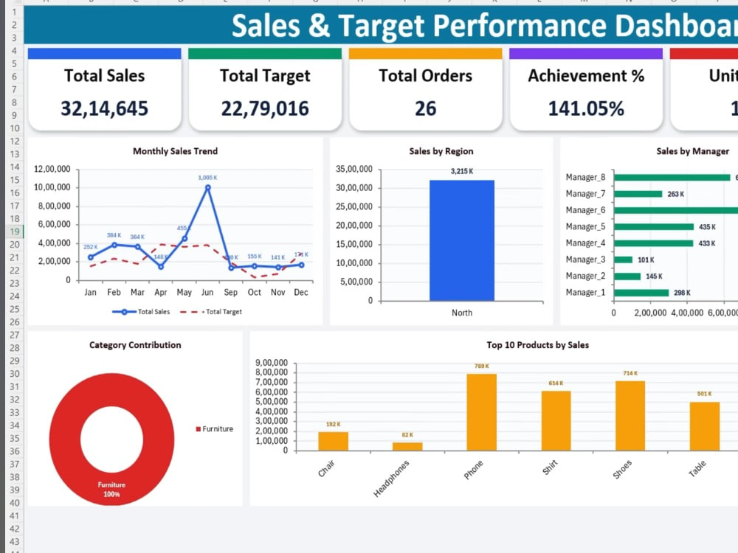Click the Manager_6 axis label
738x553 pixels.
[585, 210]
